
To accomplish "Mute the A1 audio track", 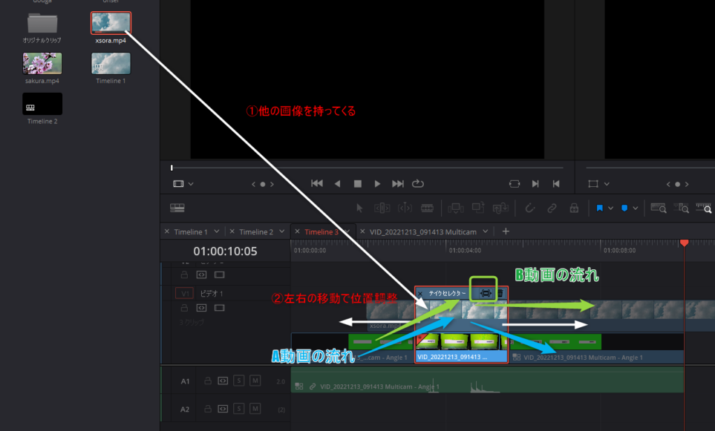I will tap(256, 380).
